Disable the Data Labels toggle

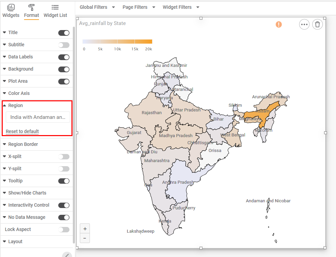pos(64,57)
